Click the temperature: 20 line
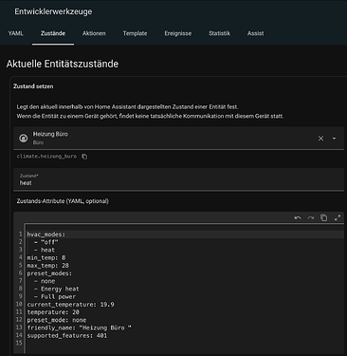 [x=53, y=312]
